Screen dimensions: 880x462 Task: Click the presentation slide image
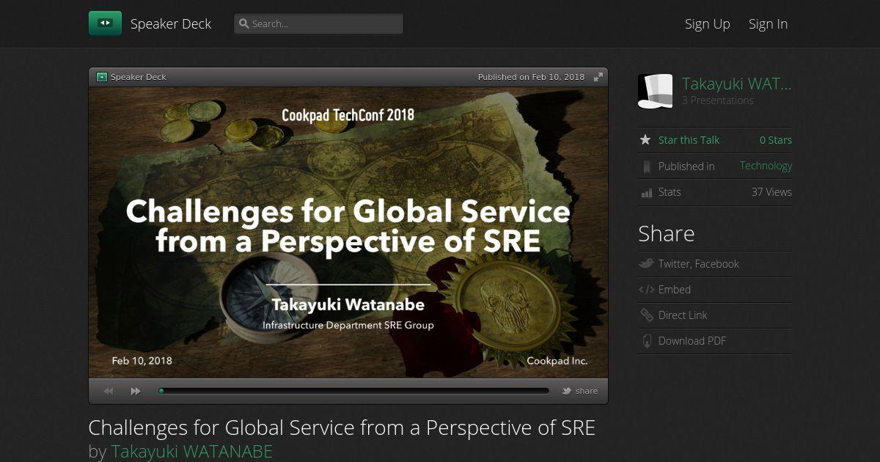click(348, 233)
